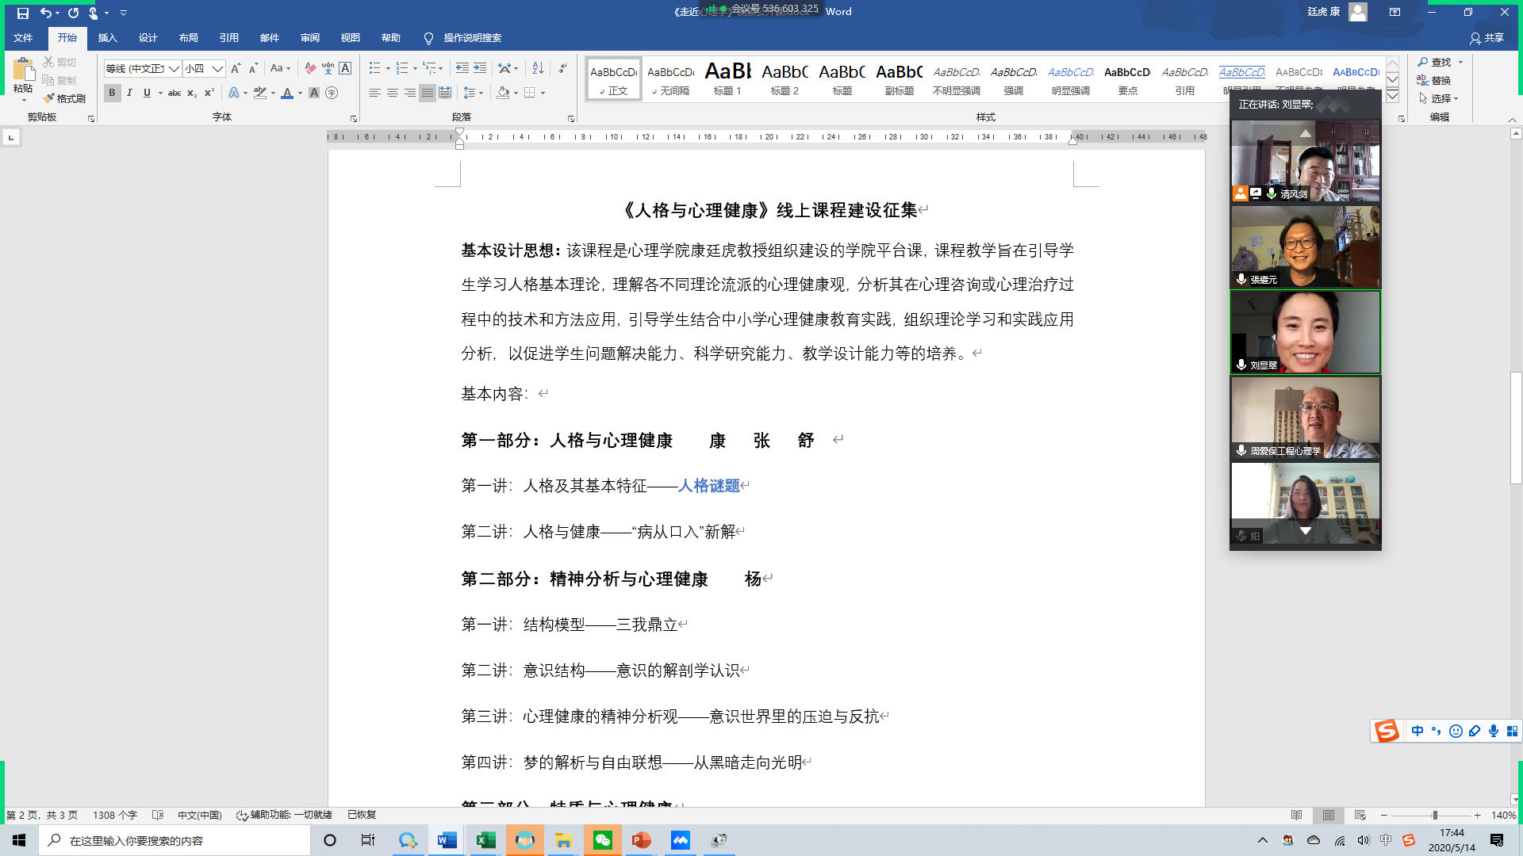
Task: Click the increase indent icon
Action: (480, 68)
